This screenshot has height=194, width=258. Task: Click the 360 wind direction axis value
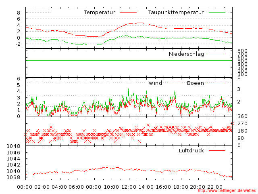point(242,116)
